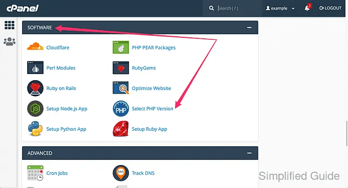Open the Perl Modules link

coord(61,68)
